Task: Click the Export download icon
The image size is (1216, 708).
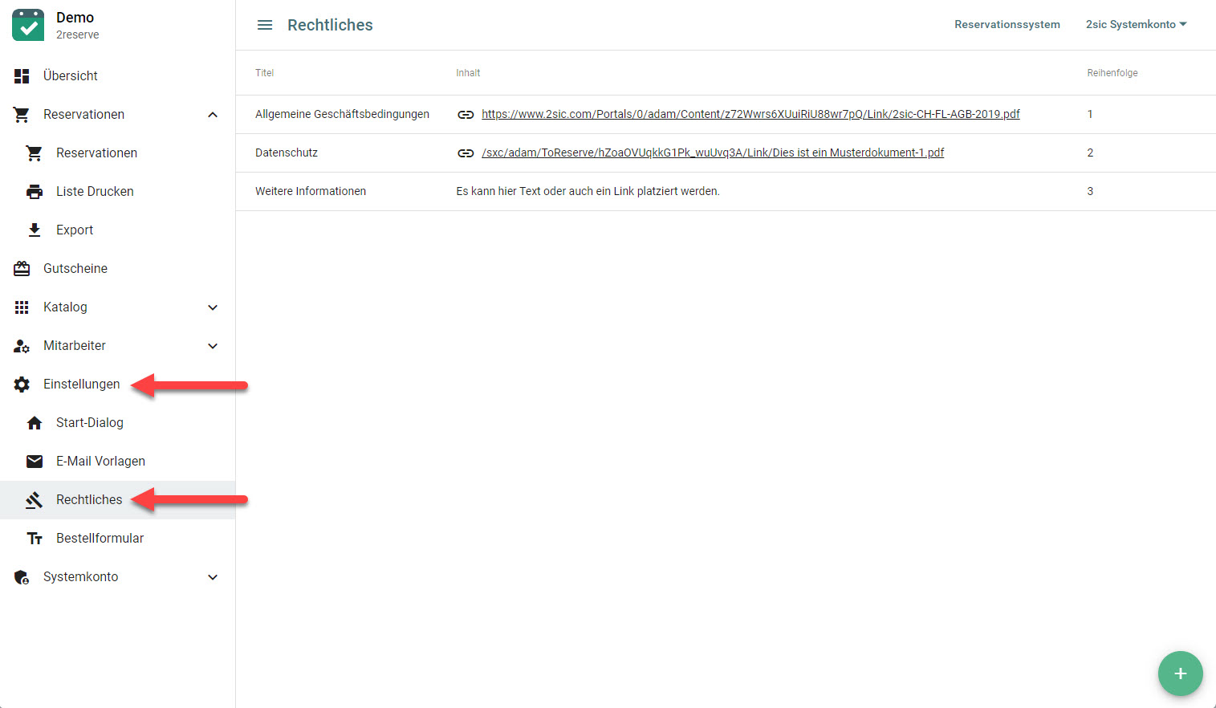Action: pos(35,230)
